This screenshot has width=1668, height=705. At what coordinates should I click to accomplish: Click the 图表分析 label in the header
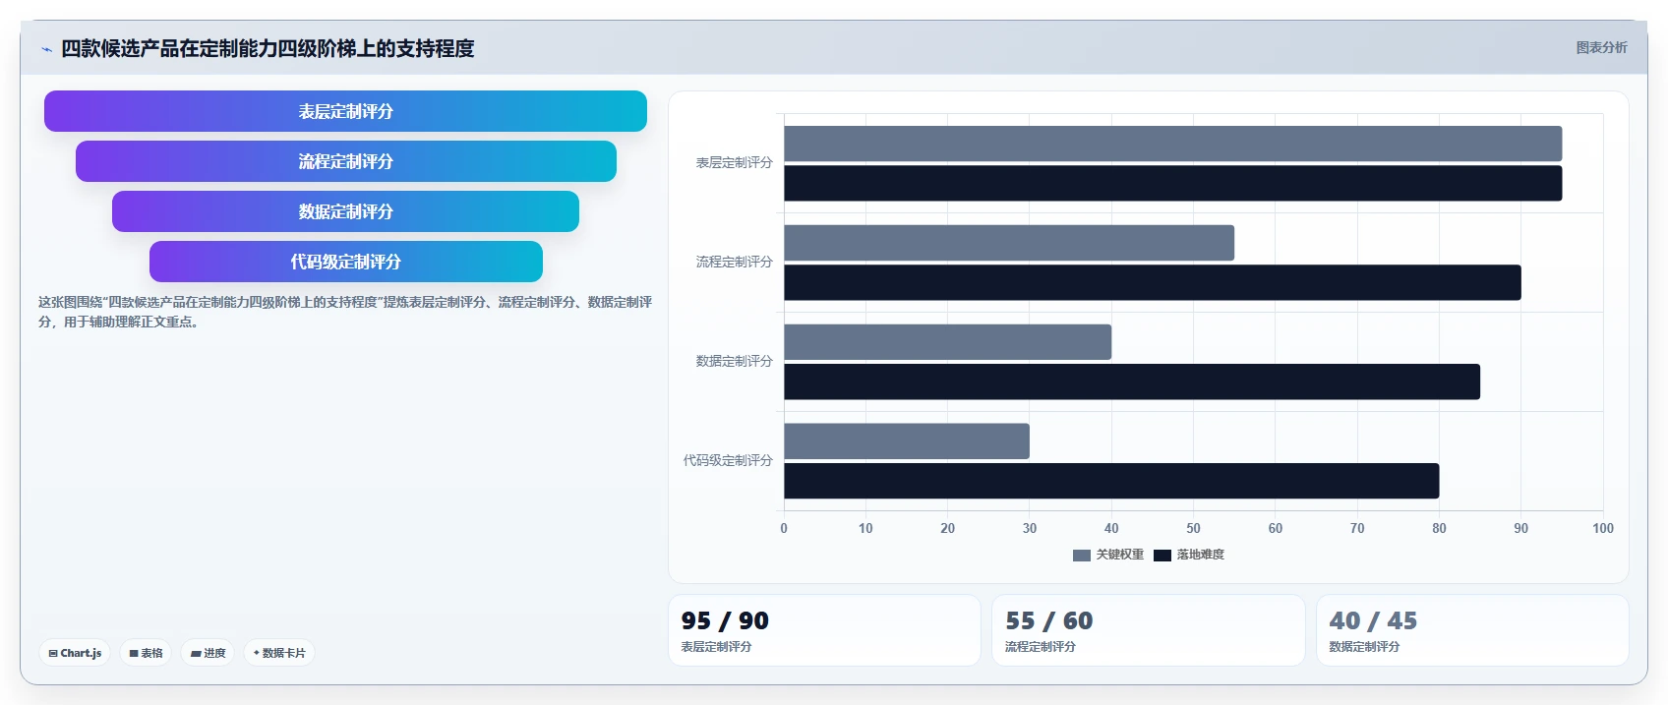pos(1601,47)
